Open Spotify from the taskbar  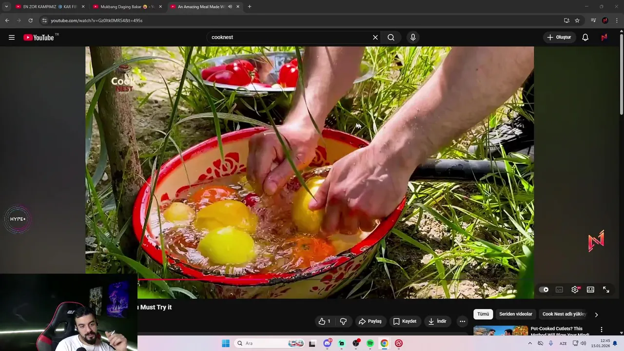(x=370, y=343)
